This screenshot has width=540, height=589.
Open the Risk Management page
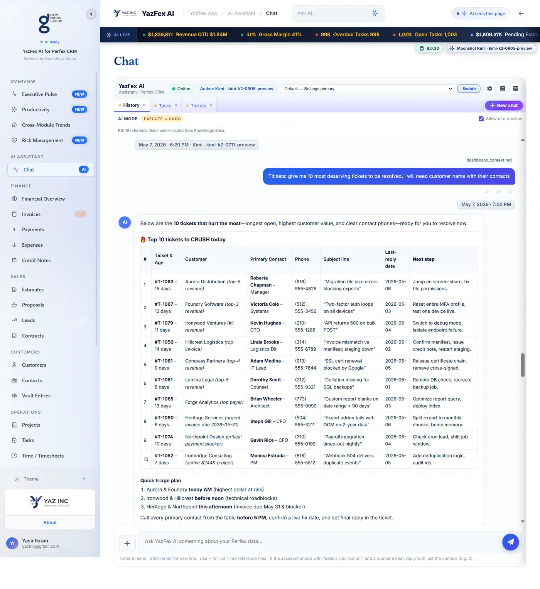pos(50,140)
